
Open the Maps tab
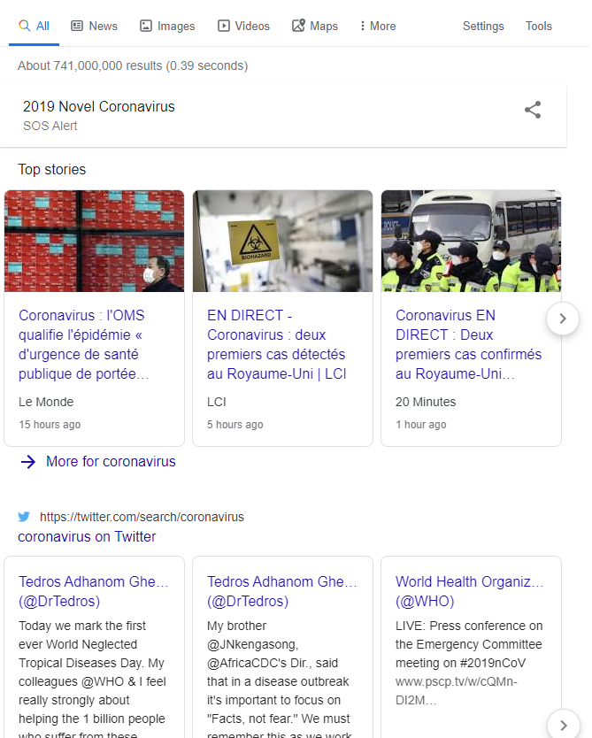315,26
